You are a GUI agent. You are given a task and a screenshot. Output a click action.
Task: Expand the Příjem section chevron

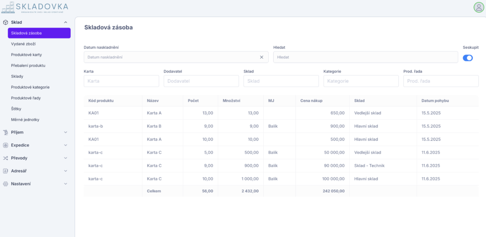click(x=65, y=132)
